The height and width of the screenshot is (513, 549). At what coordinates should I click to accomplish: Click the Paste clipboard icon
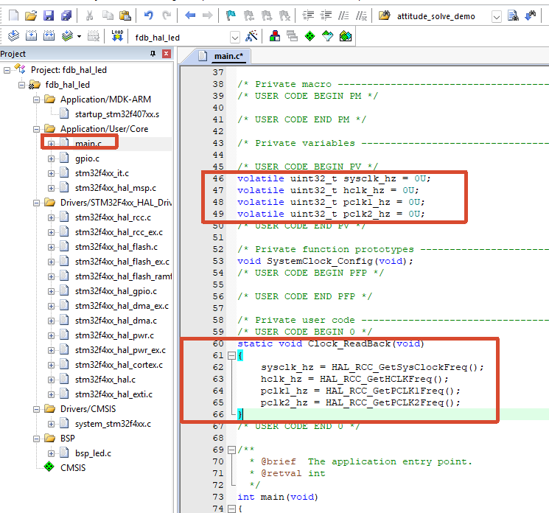125,15
